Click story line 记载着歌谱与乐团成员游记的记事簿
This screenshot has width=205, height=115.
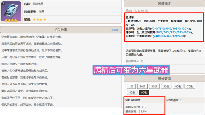pos(32,37)
